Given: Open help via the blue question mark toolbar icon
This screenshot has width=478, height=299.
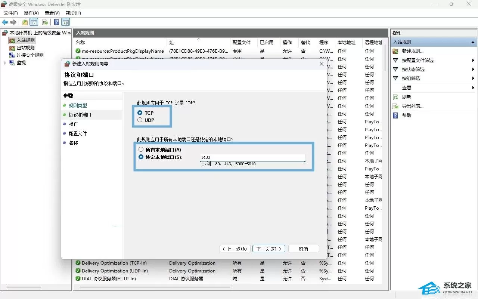Looking at the screenshot, I should pyautogui.click(x=56, y=22).
